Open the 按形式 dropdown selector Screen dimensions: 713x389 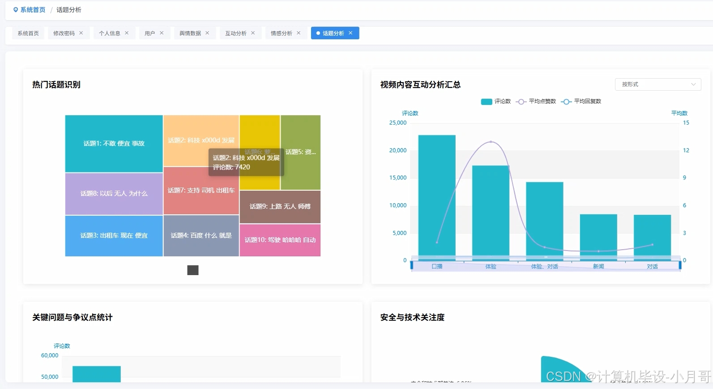click(x=658, y=84)
